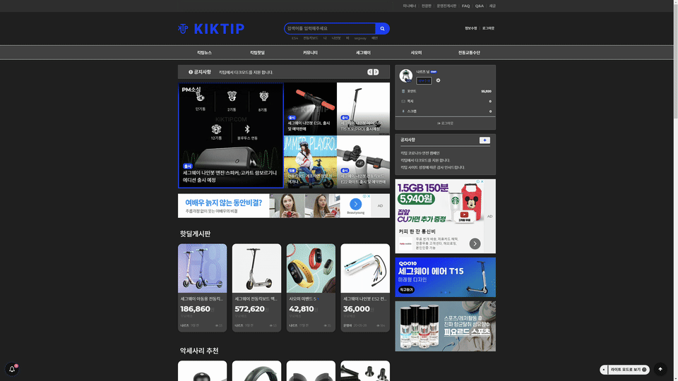
Task: Close the Beautyoung banner ad
Action: (x=369, y=196)
